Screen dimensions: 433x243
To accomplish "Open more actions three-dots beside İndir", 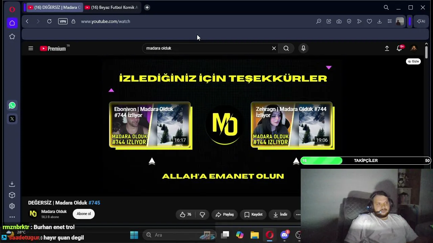I will point(298,214).
